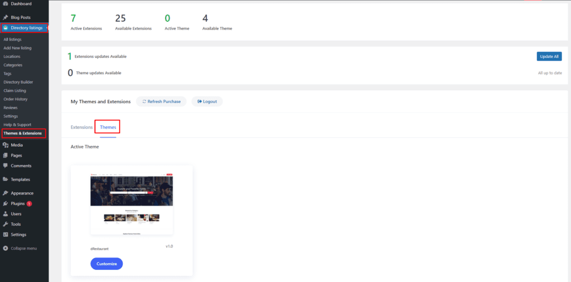Expand the Directory listings menu
Viewport: 571px width, 282px height.
(26, 28)
